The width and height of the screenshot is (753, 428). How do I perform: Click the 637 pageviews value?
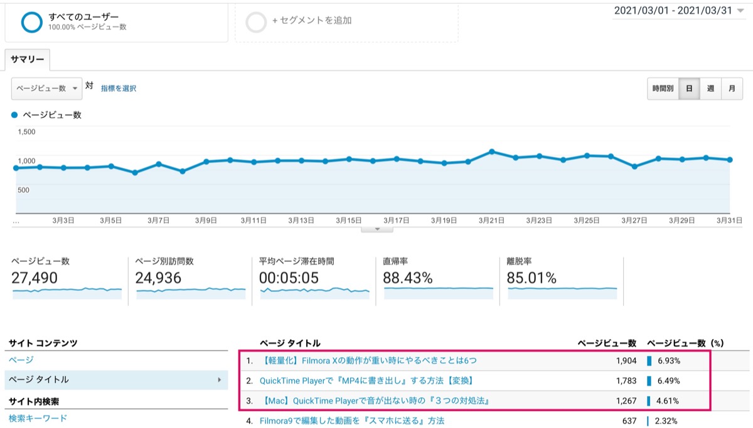[629, 421]
